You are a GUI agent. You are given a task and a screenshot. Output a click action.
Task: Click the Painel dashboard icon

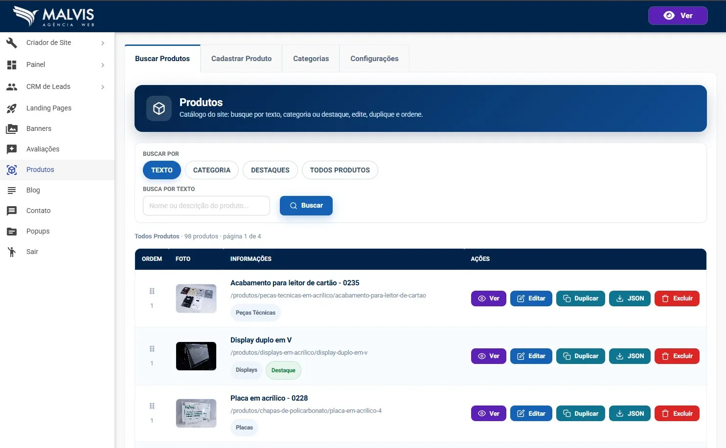12,64
